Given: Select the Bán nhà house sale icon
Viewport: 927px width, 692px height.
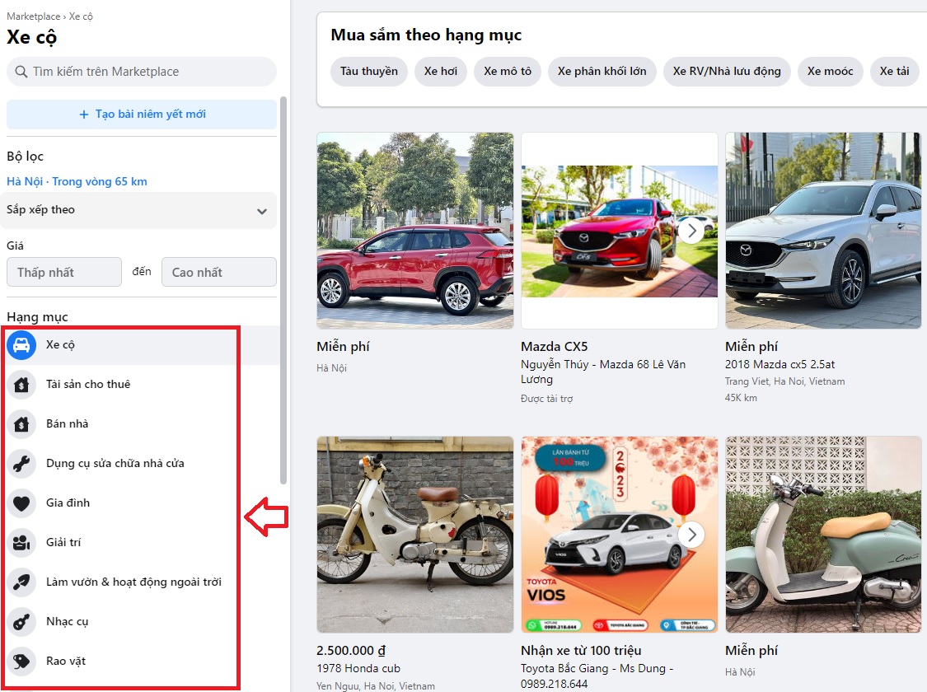Looking at the screenshot, I should point(22,423).
